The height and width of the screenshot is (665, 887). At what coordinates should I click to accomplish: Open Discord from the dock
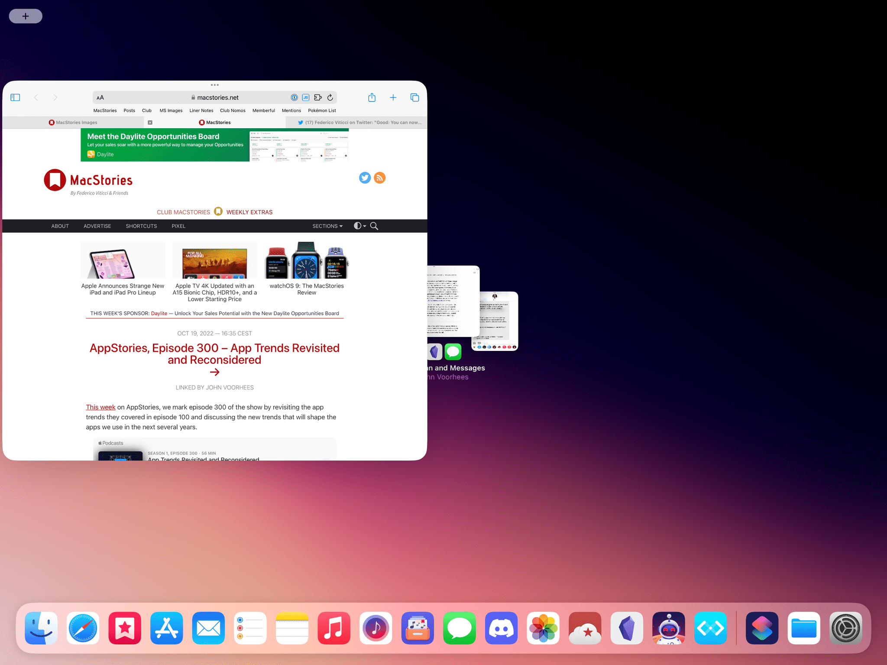click(x=502, y=628)
